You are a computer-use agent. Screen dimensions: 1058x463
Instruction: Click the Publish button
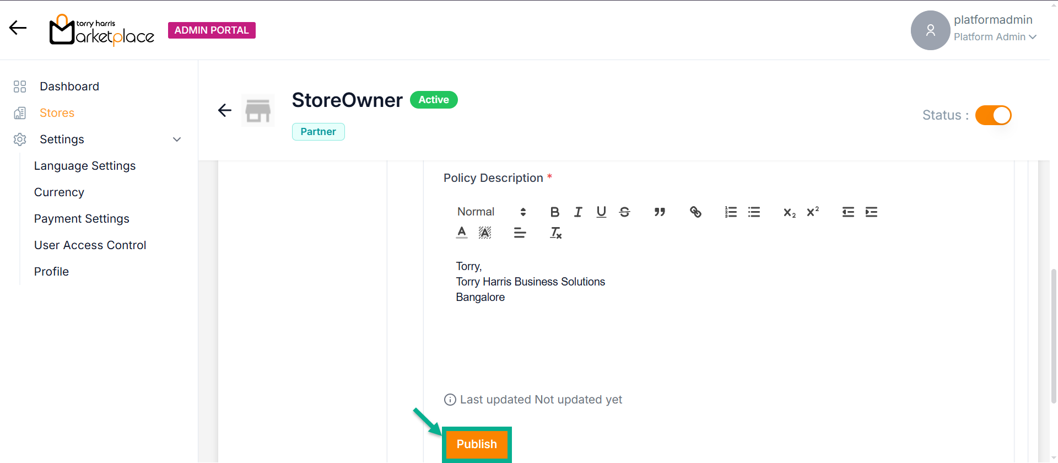pyautogui.click(x=477, y=444)
